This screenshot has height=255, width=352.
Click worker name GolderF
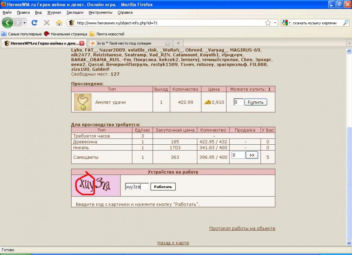101,69
